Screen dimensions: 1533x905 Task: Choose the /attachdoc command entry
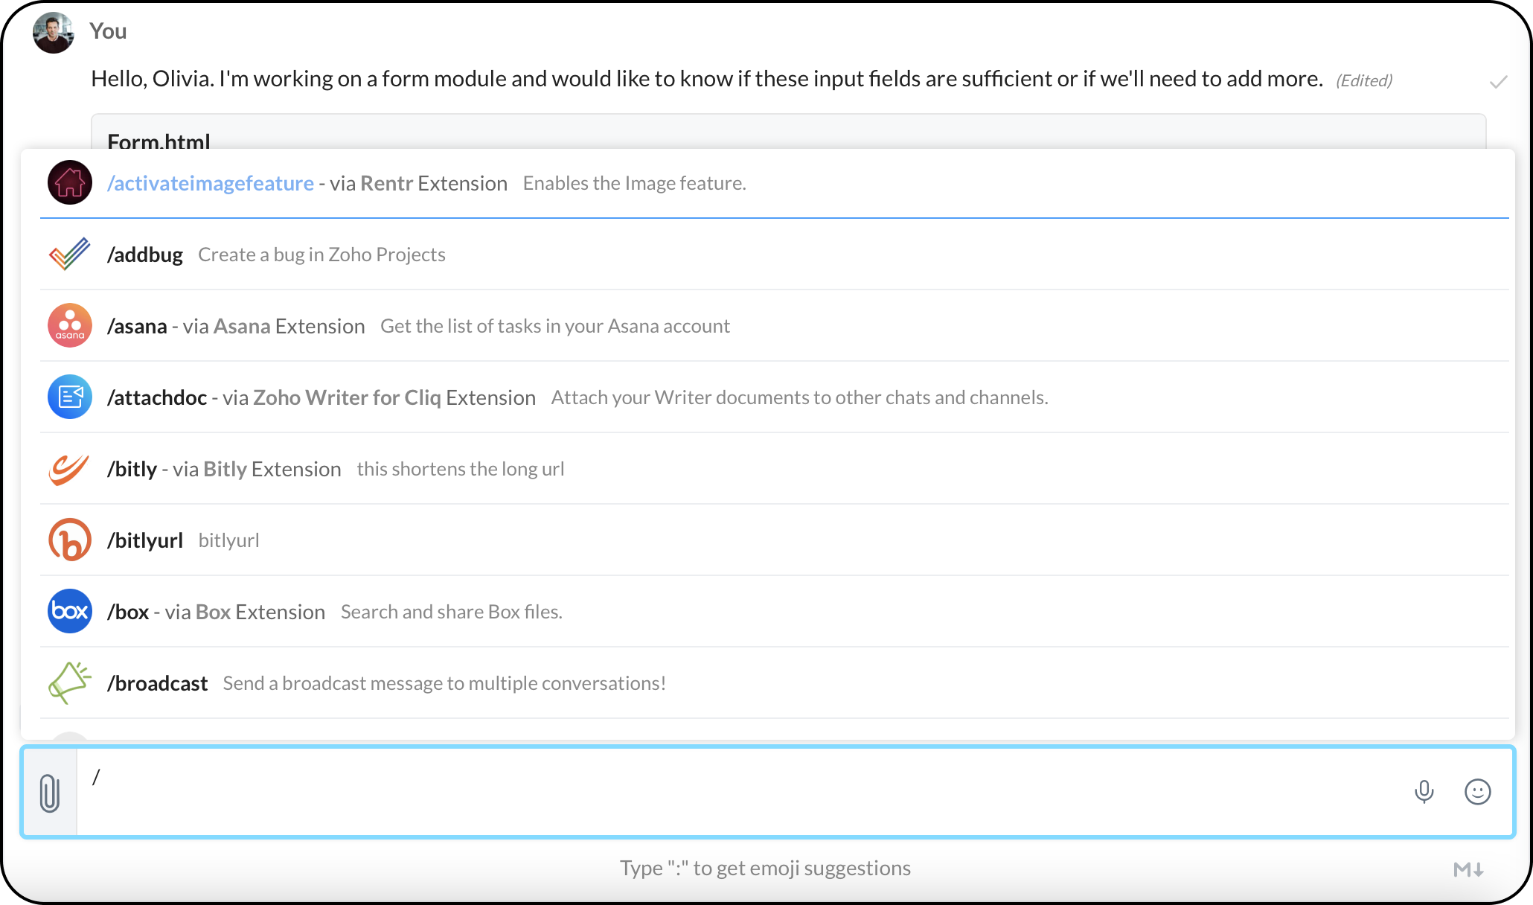157,397
